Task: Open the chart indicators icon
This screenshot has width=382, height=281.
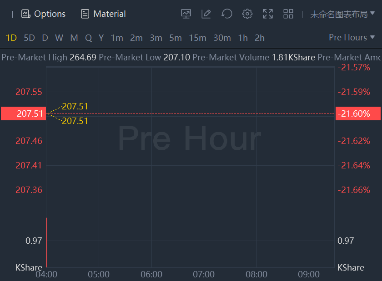Action: tap(186, 14)
